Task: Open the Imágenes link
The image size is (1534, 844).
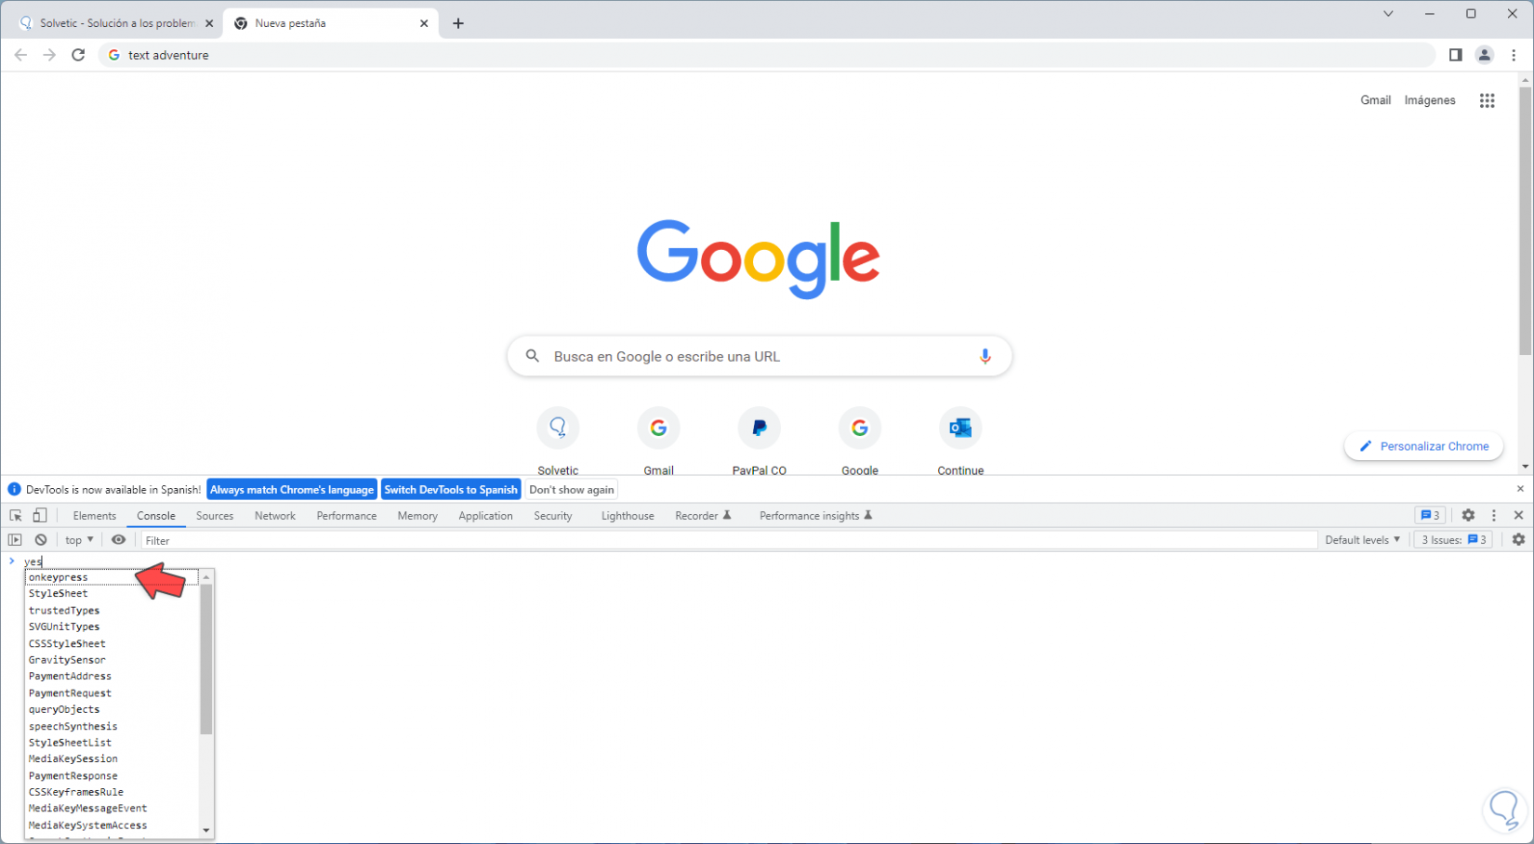Action: pos(1430,100)
